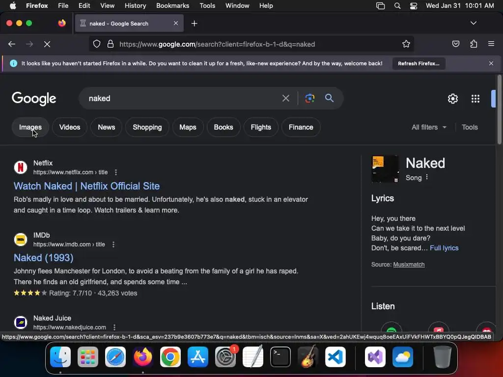The width and height of the screenshot is (503, 377).
Task: Click the Refresh Firefox button
Action: [419, 63]
